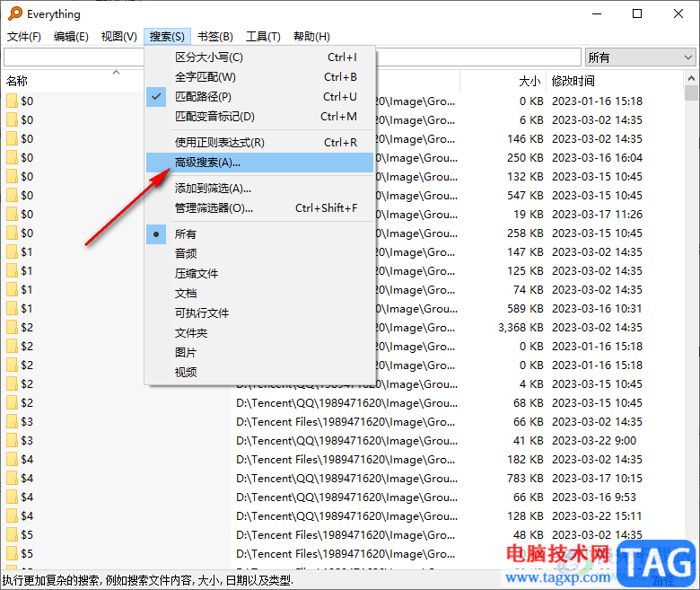
Task: Click the Everything app magnifier icon
Action: coord(14,13)
